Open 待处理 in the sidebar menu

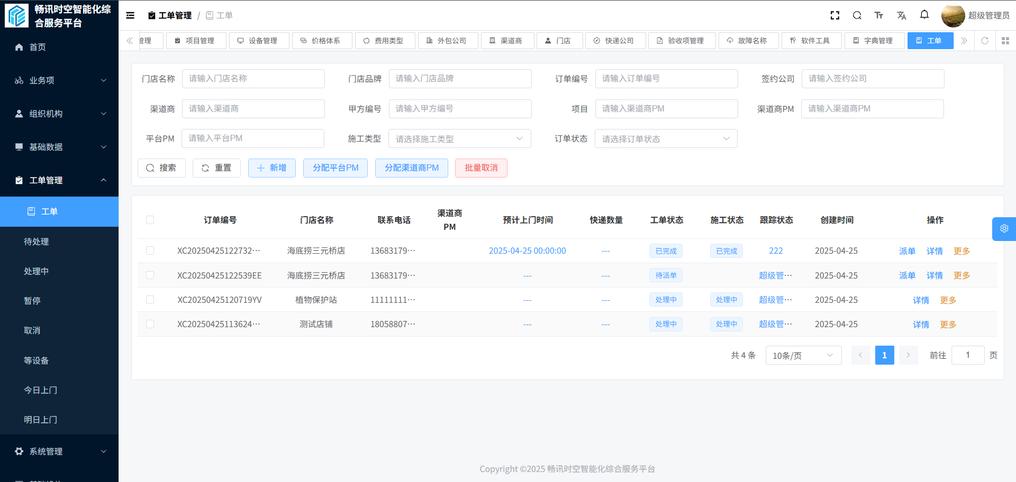pos(37,242)
